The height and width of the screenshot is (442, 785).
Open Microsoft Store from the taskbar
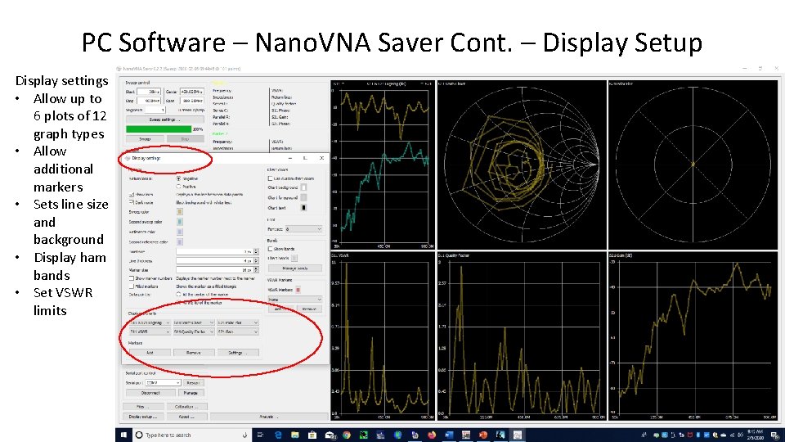[x=312, y=435]
